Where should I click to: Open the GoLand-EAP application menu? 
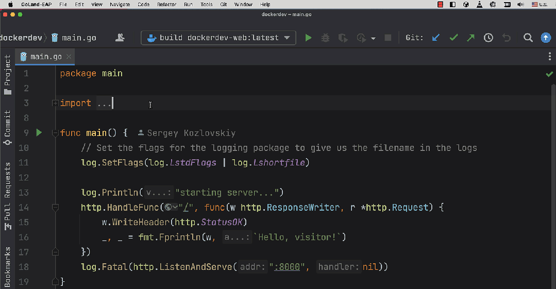point(36,4)
